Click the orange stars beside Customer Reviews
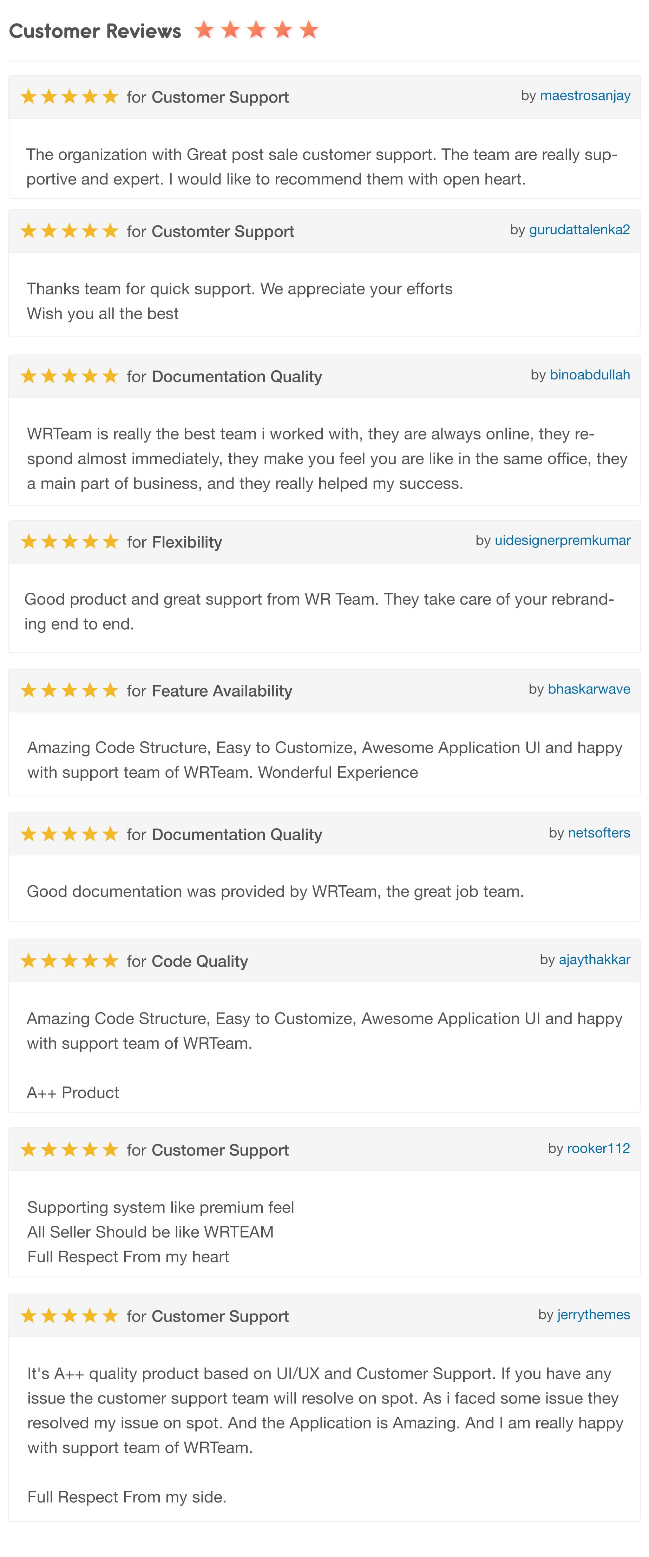 coord(256,30)
